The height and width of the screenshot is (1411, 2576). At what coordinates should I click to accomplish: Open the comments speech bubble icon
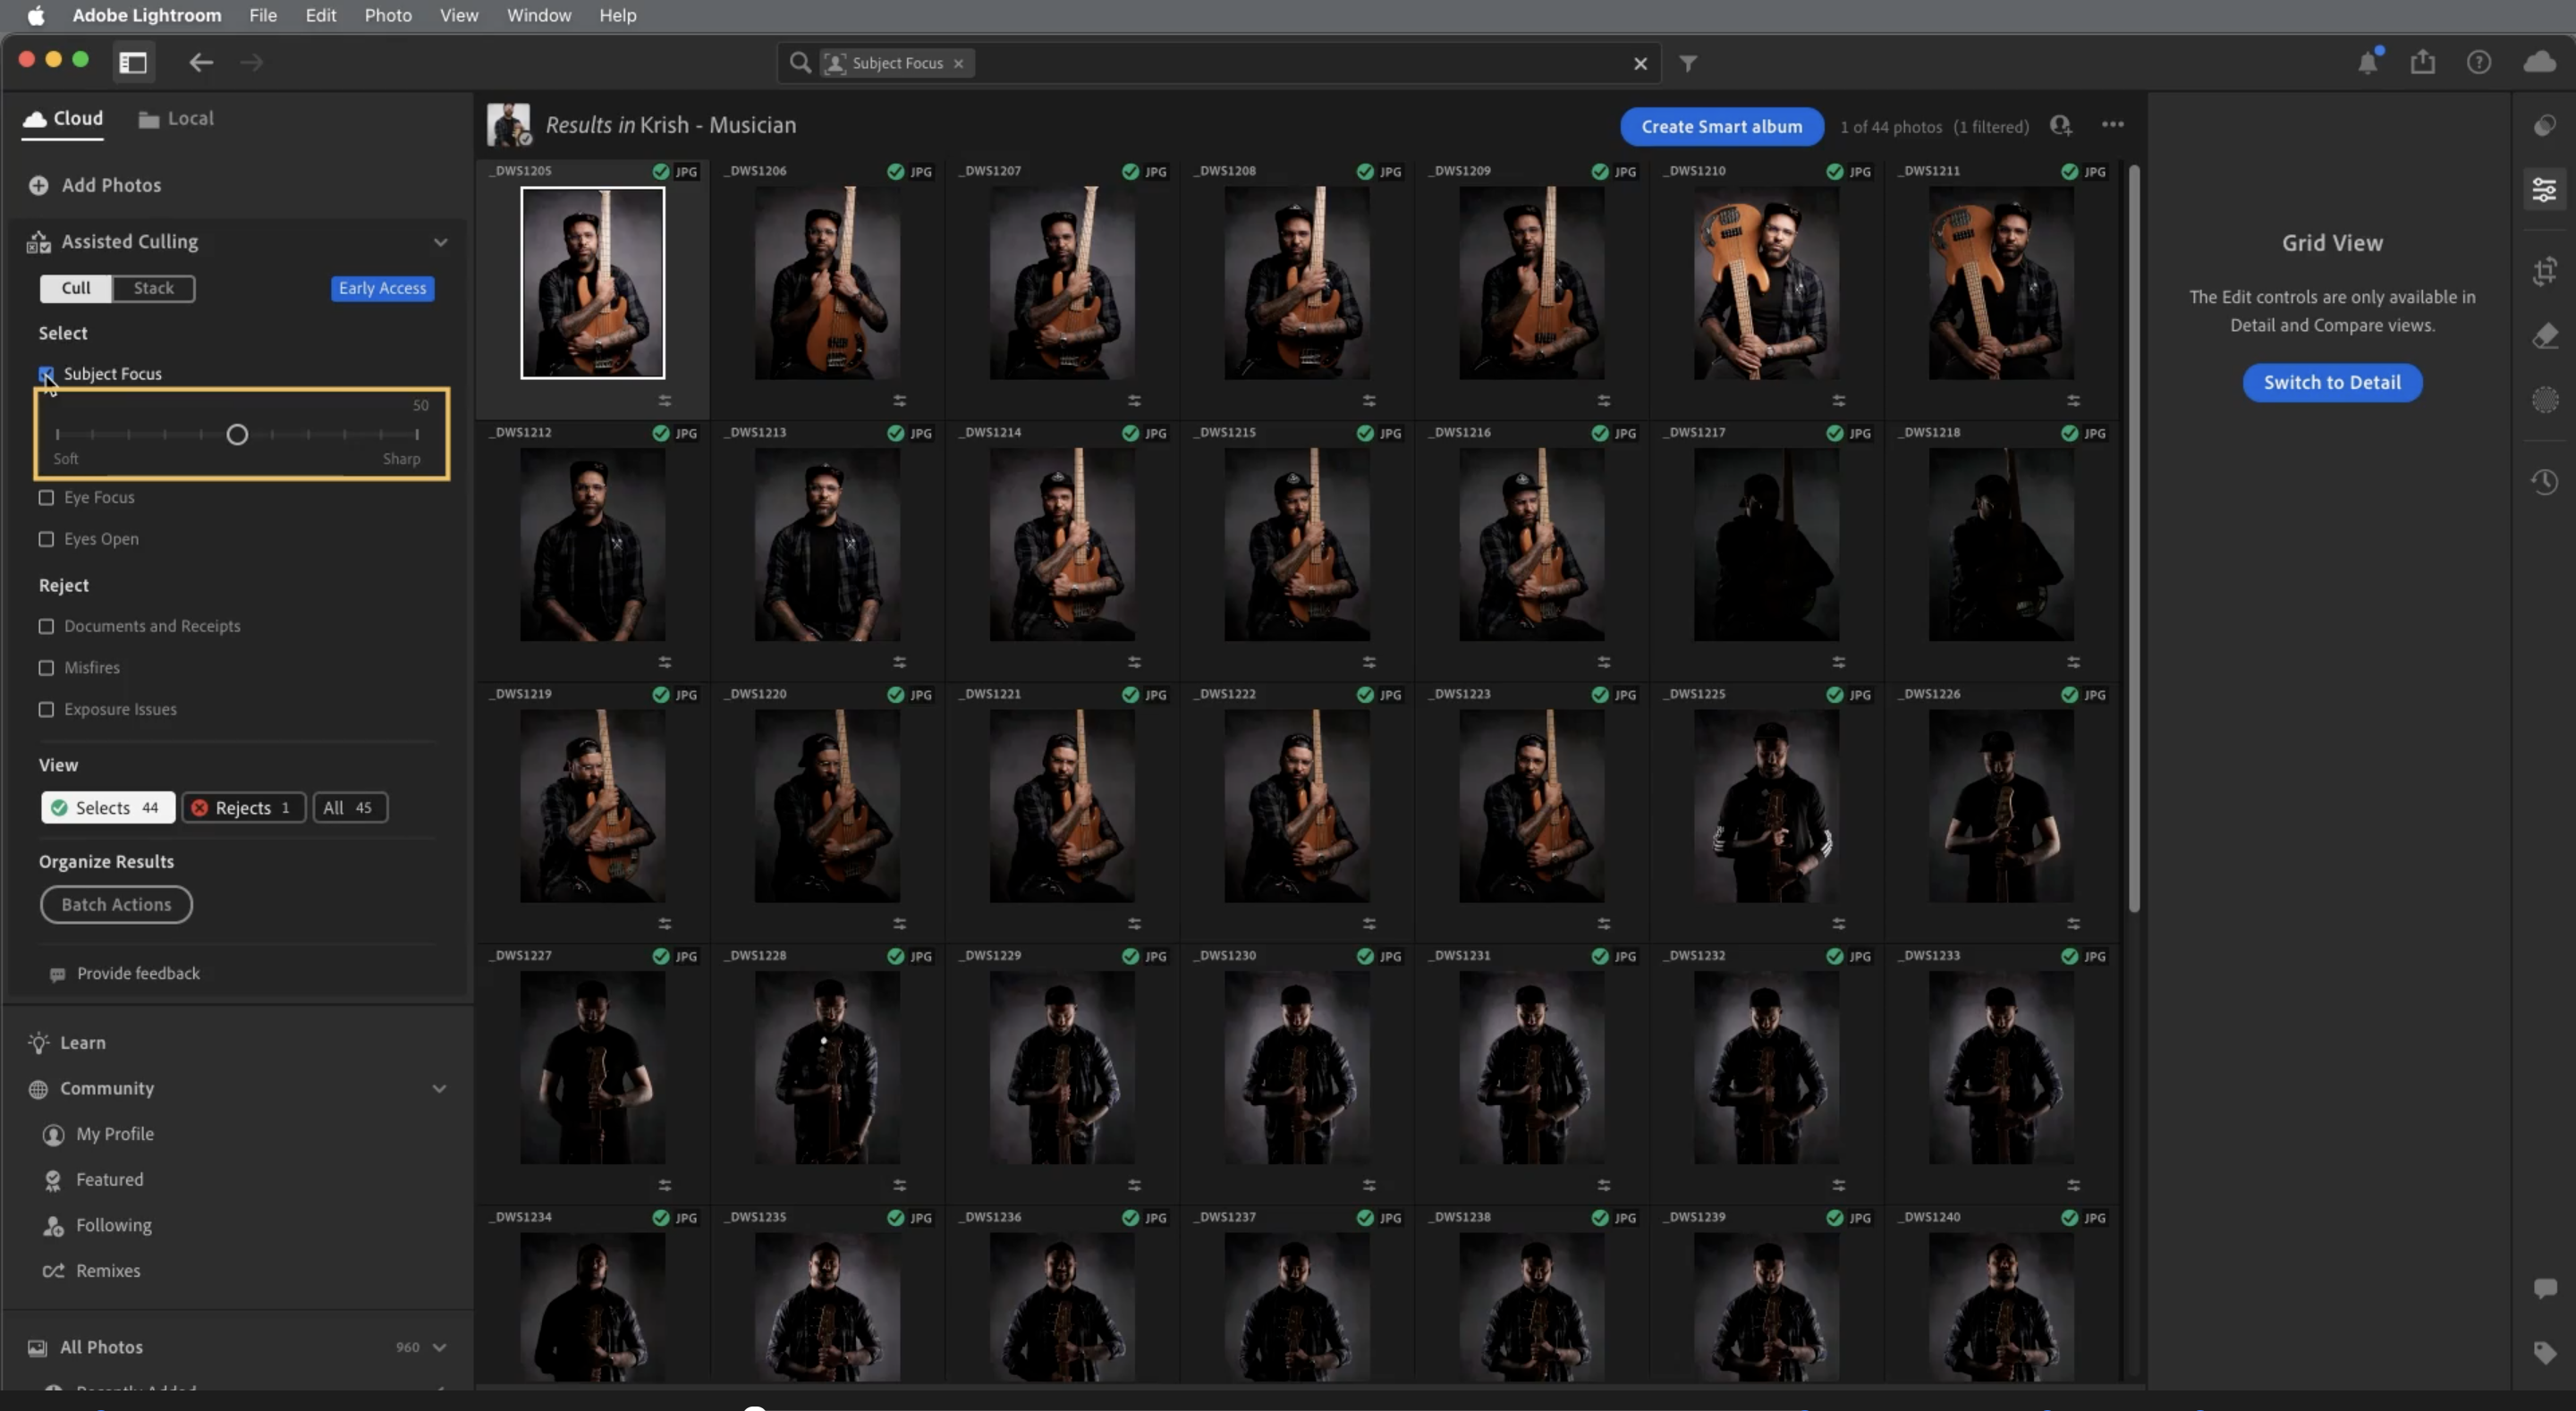click(x=2545, y=1288)
